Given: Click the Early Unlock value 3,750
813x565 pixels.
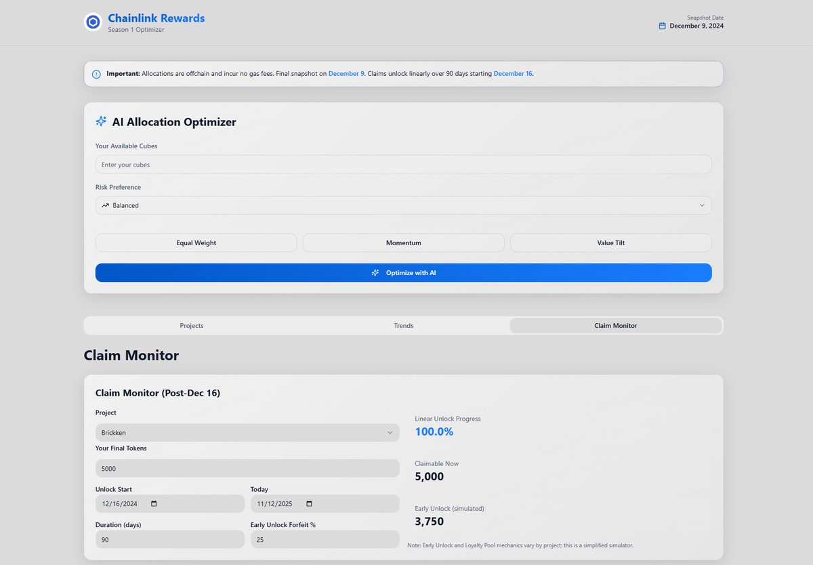Looking at the screenshot, I should pos(429,521).
